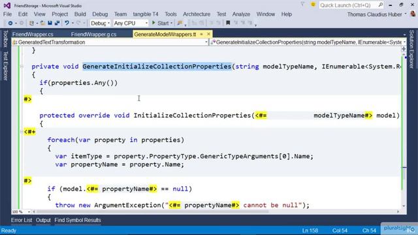The image size is (418, 235).
Task: Collapse the GenerateInitializeCollectionProperties method outline
Action: point(22,67)
